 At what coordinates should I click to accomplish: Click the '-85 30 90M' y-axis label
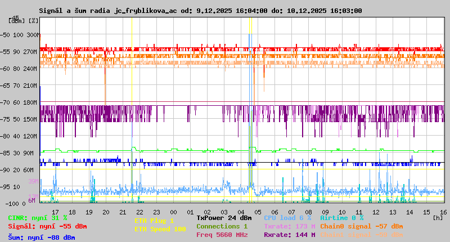pyautogui.click(x=17, y=153)
